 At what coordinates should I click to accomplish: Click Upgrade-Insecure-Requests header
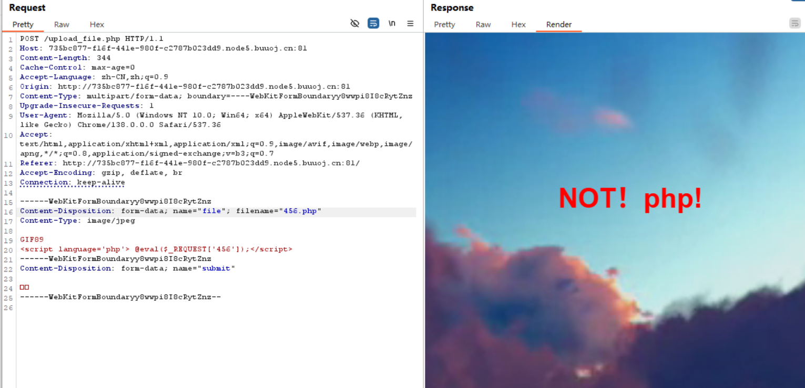pyautogui.click(x=87, y=106)
